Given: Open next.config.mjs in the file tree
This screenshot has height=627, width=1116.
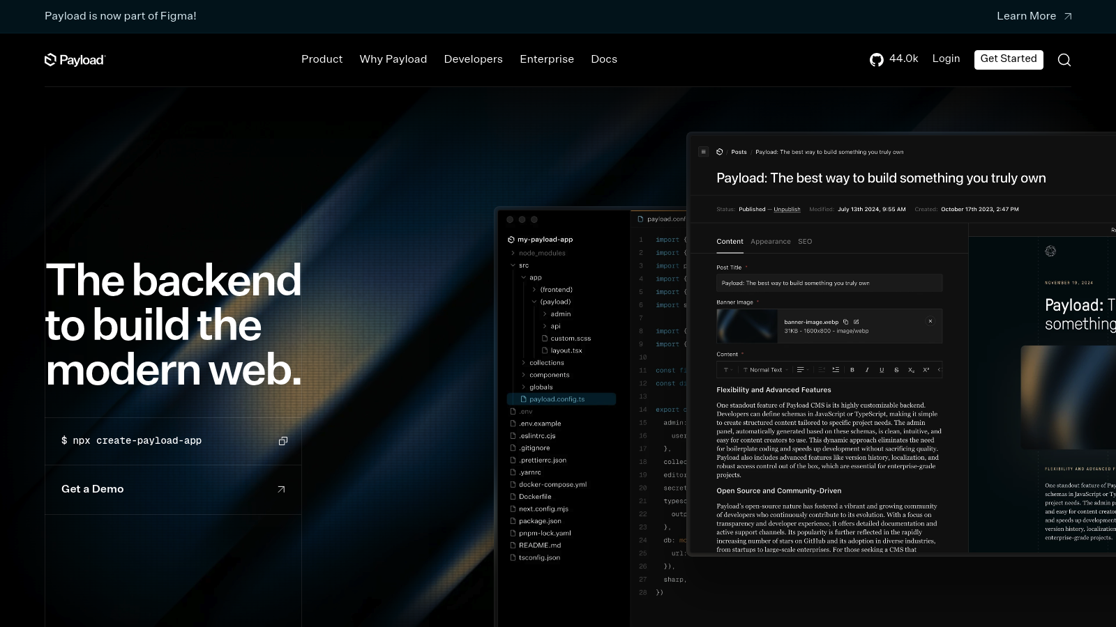Looking at the screenshot, I should (539, 509).
